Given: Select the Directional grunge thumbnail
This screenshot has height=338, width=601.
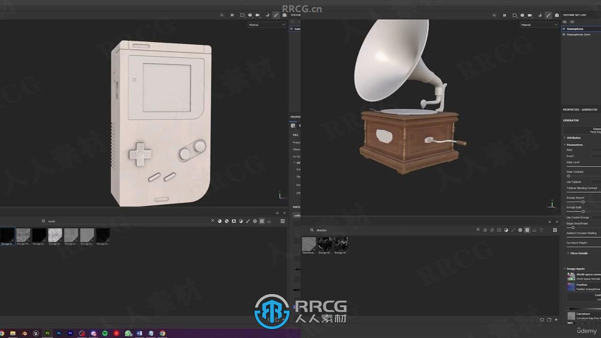Looking at the screenshot, I should point(309,246).
